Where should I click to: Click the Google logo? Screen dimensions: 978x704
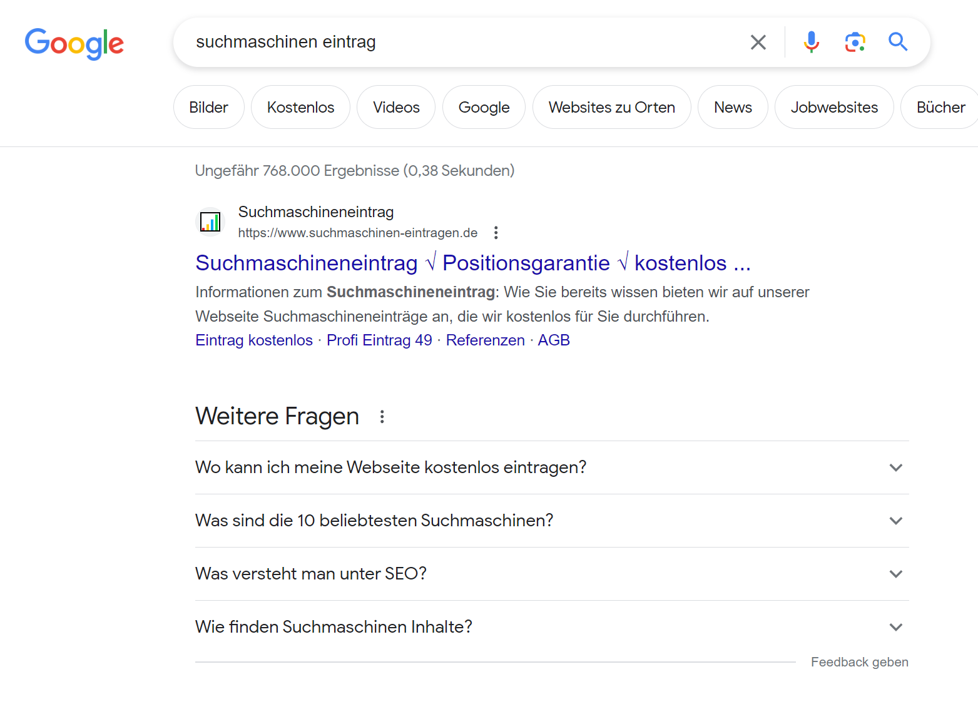click(74, 43)
